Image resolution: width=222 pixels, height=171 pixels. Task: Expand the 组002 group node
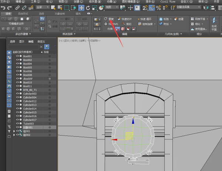coord(14,135)
